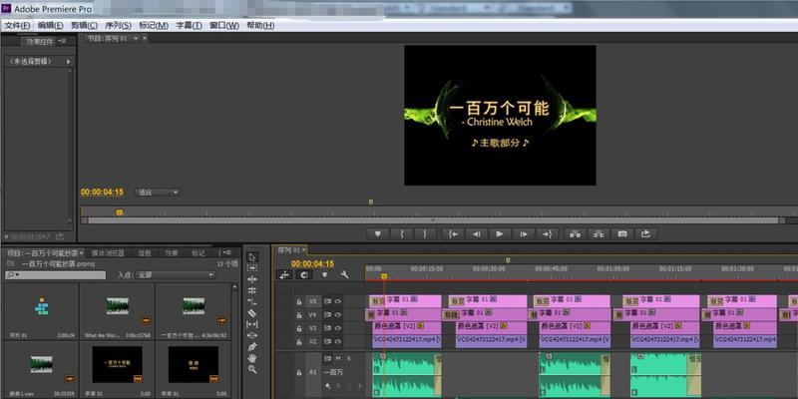Click the program monitor zoom scroll bar
The image size is (798, 399).
[x=433, y=220]
